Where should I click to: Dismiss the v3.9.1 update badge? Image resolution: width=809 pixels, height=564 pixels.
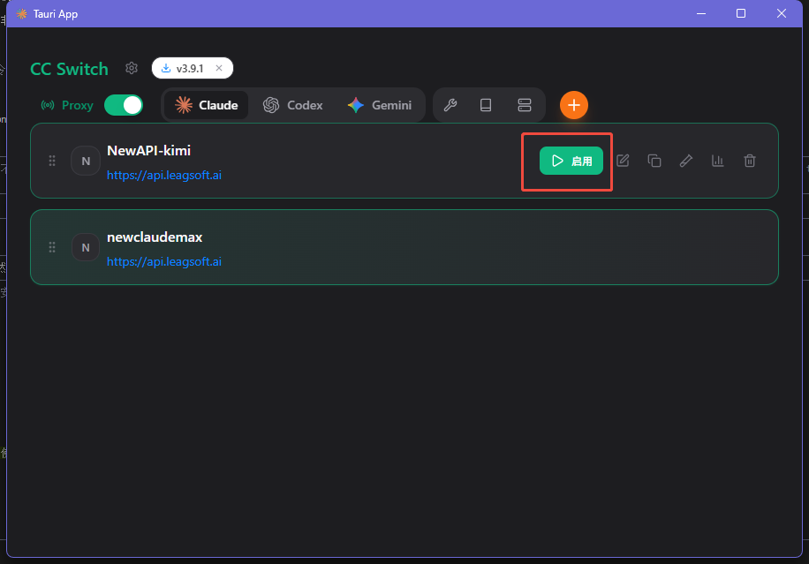219,68
